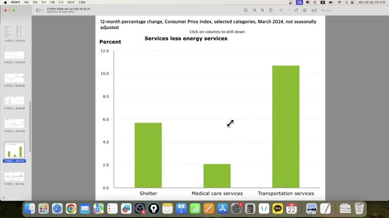Open the highlight color dropdown arrow
The height and width of the screenshot is (218, 389).
click(x=288, y=10)
